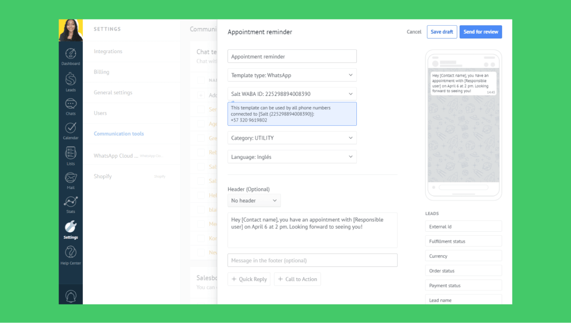This screenshot has width=571, height=323.
Task: Click the LEADS section heading
Action: [x=432, y=214]
